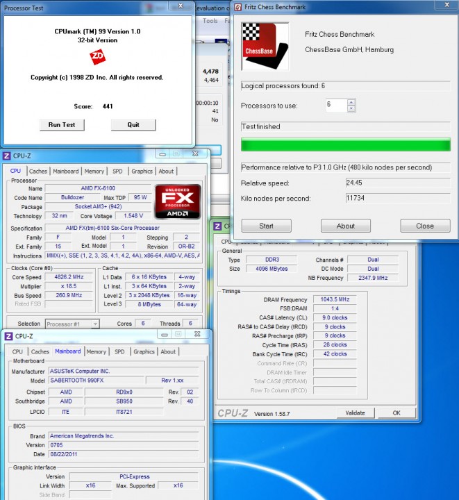Start the Fritz Chess Benchmark

click(266, 226)
